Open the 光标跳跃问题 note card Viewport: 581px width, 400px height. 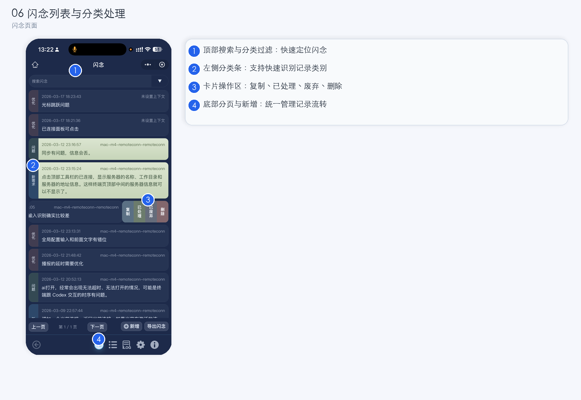pyautogui.click(x=103, y=101)
